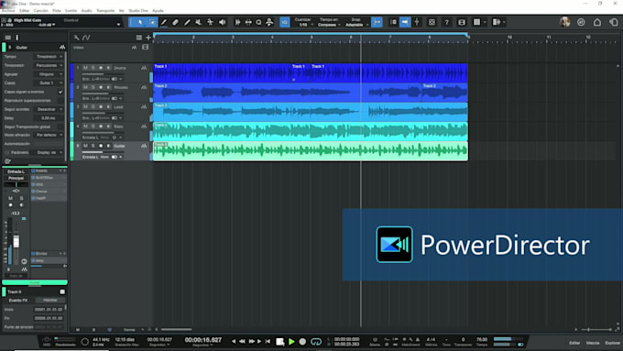Click the metronome icon in transport bar
The image size is (623, 351).
pos(417,340)
